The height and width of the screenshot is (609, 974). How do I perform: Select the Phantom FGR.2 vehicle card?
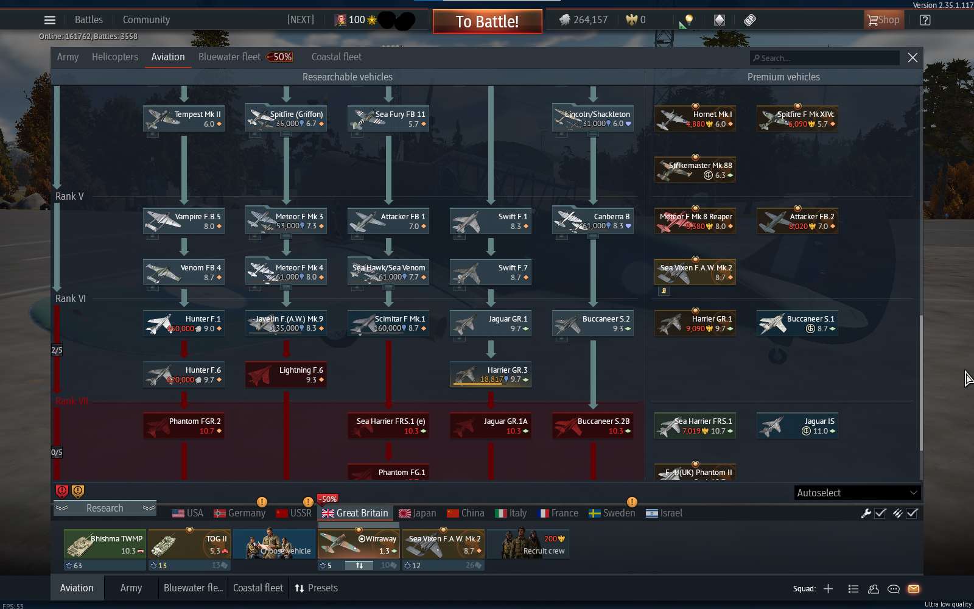pos(184,426)
